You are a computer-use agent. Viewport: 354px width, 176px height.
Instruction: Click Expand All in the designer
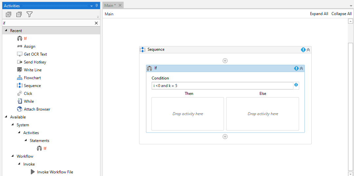point(319,14)
